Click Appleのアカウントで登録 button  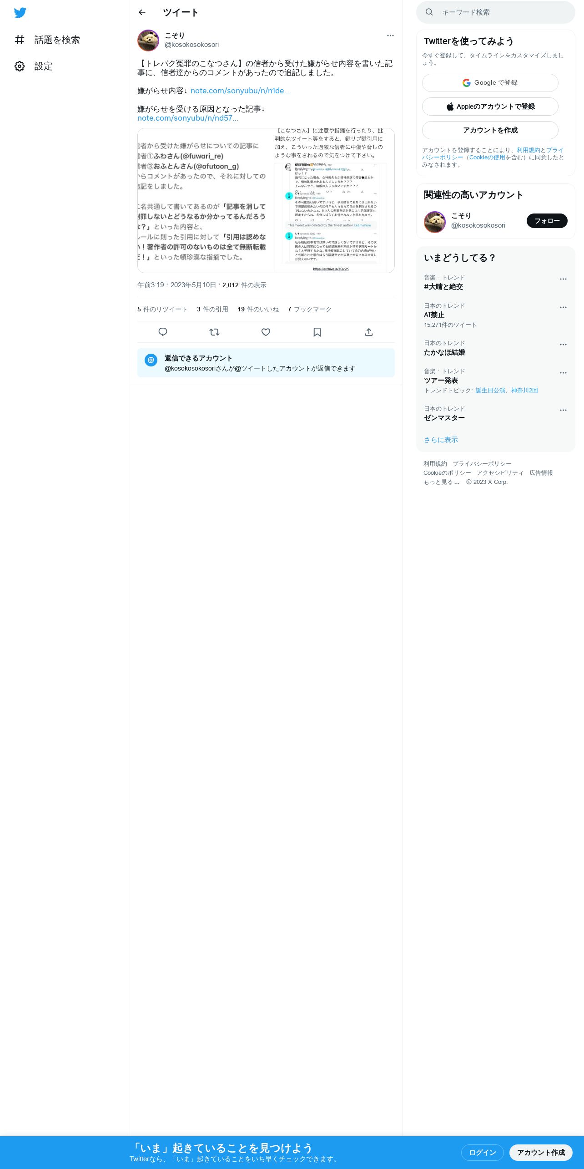tap(490, 107)
